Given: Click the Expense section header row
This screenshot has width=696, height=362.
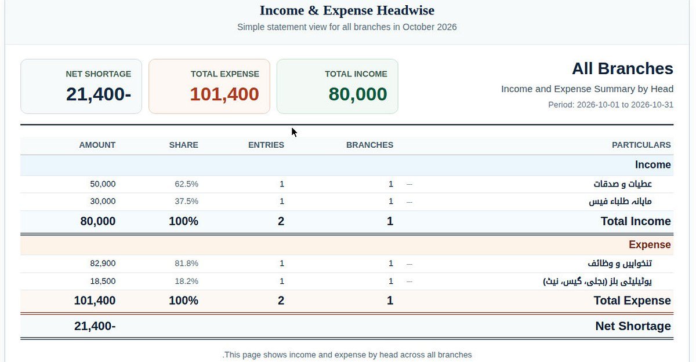Looking at the screenshot, I should [x=347, y=245].
